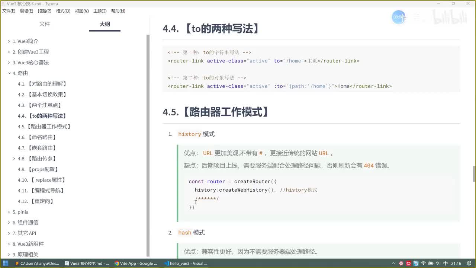Open outline item 4.10.【replace属性】

click(x=43, y=180)
